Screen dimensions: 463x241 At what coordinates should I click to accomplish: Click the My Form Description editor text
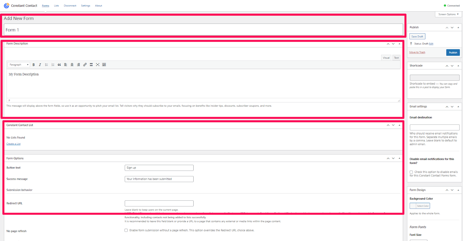coord(24,74)
